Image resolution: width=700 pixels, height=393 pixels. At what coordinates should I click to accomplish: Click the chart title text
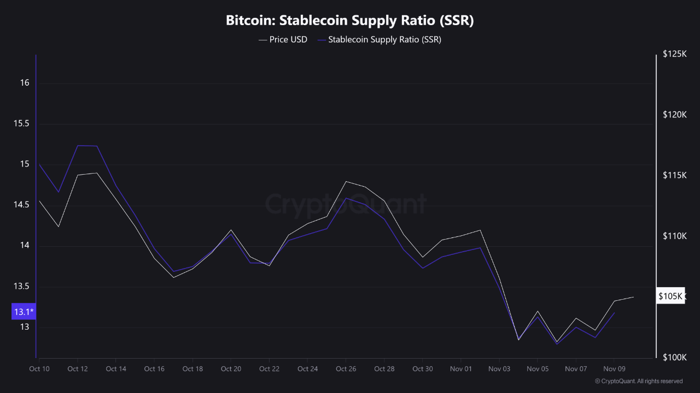350,21
